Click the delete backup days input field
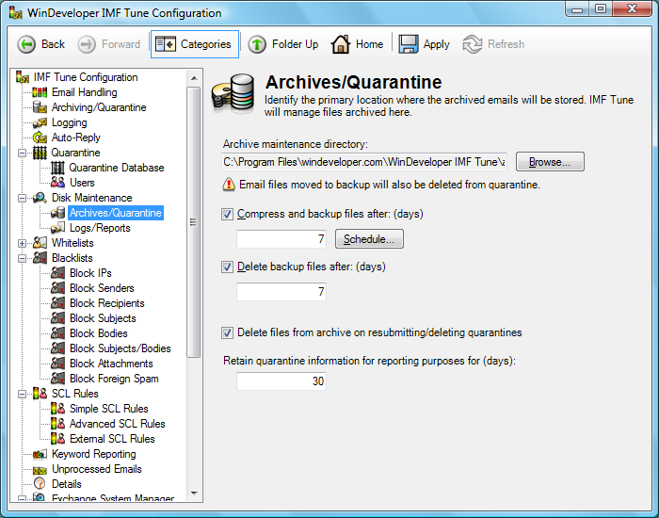Viewport: 659px width, 518px height. [x=281, y=292]
